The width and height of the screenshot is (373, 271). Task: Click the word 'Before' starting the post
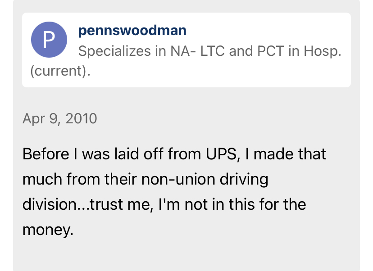tap(46, 154)
